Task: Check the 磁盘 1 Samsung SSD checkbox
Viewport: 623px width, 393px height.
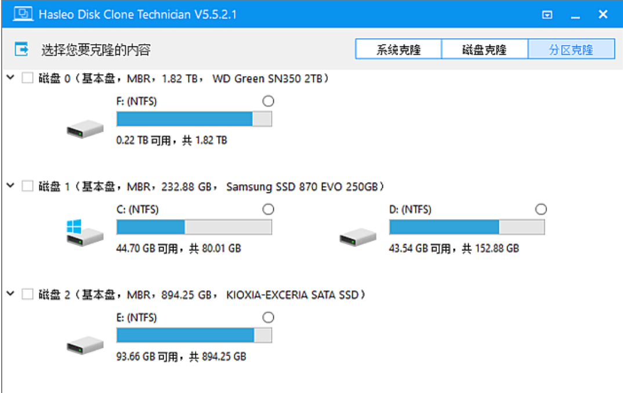Action: (x=27, y=186)
